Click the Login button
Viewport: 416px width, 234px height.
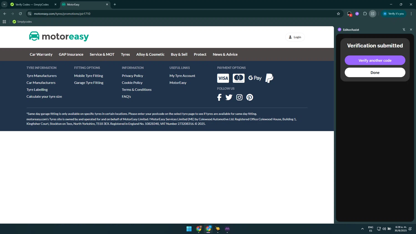295,37
